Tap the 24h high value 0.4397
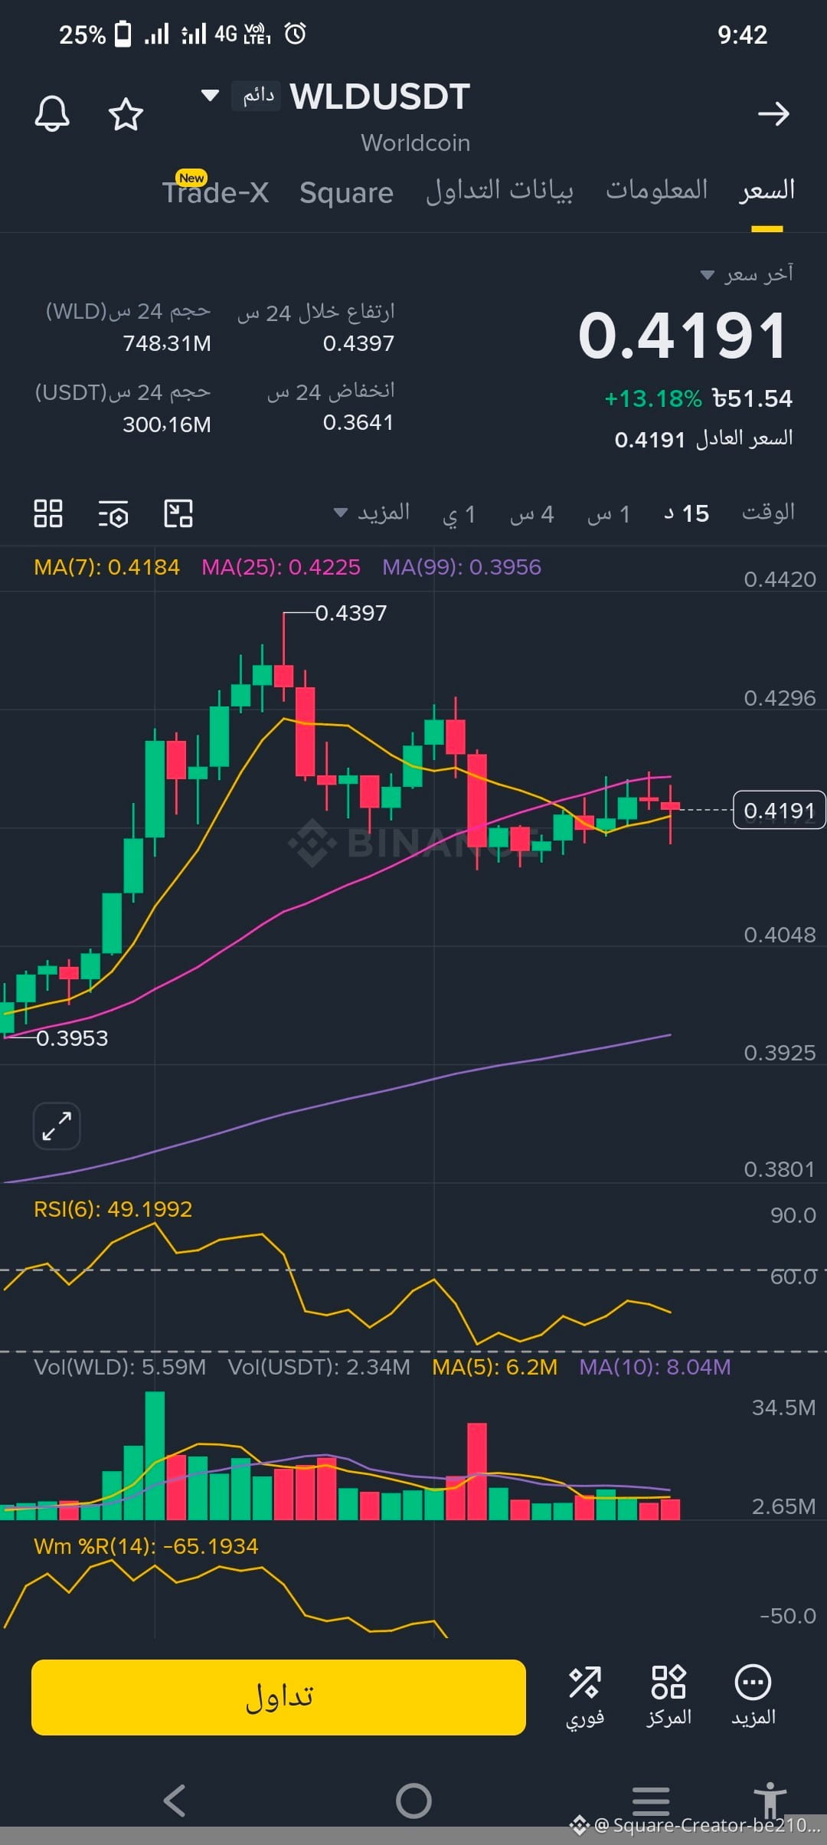 click(358, 343)
